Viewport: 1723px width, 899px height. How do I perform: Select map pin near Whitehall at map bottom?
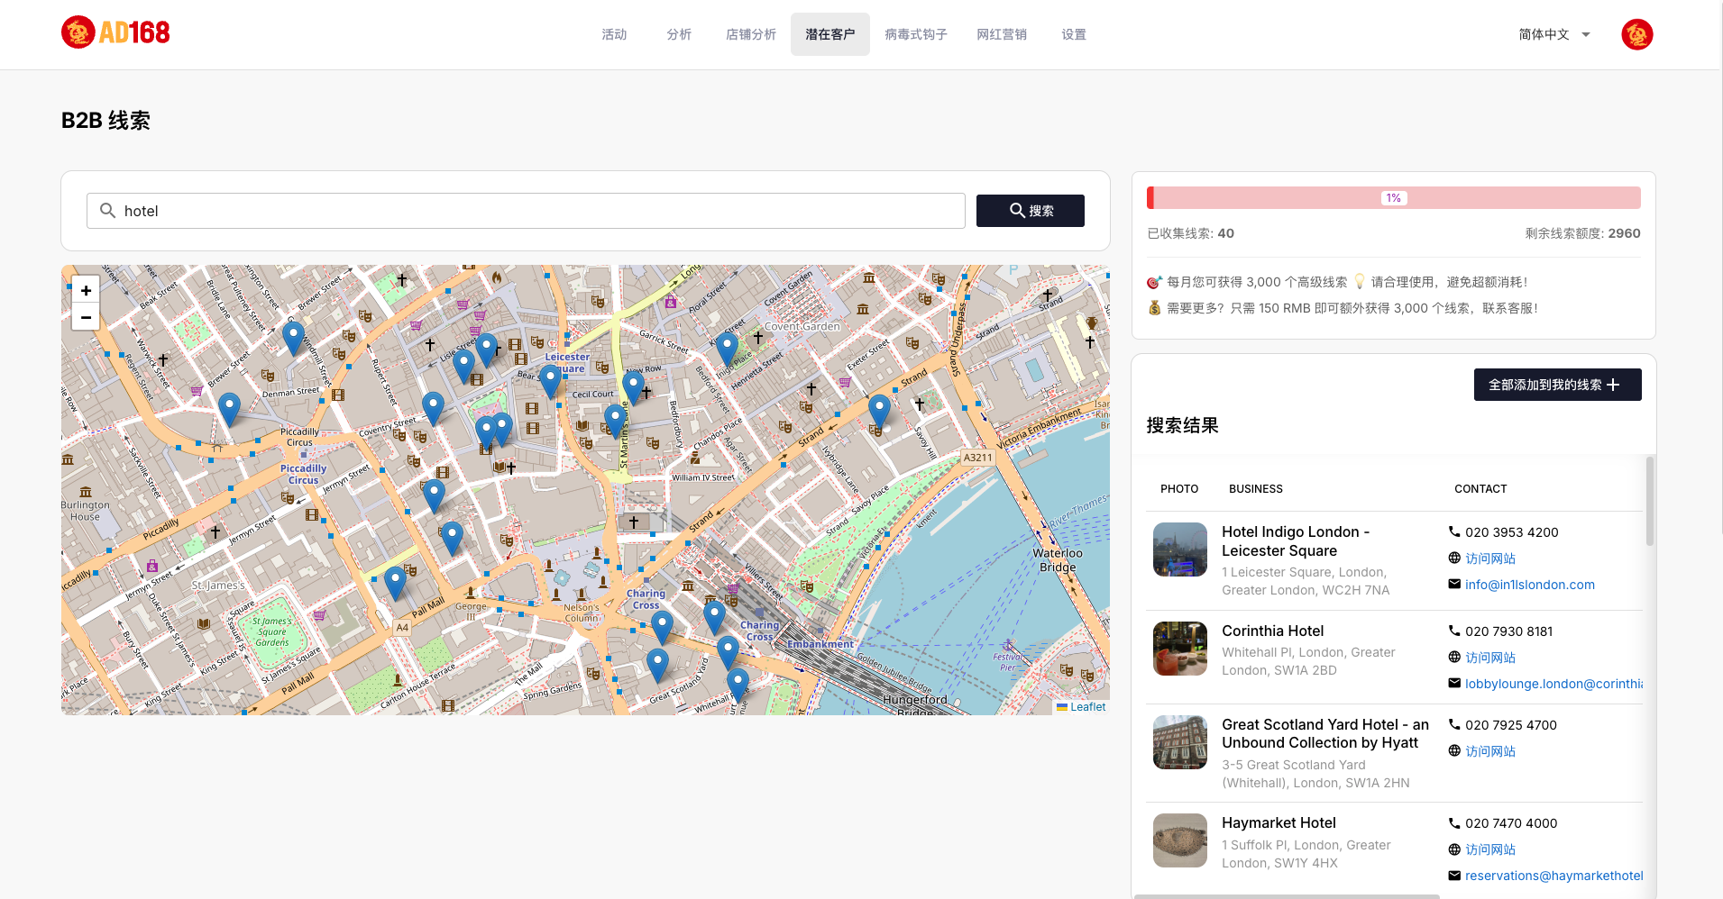click(738, 685)
